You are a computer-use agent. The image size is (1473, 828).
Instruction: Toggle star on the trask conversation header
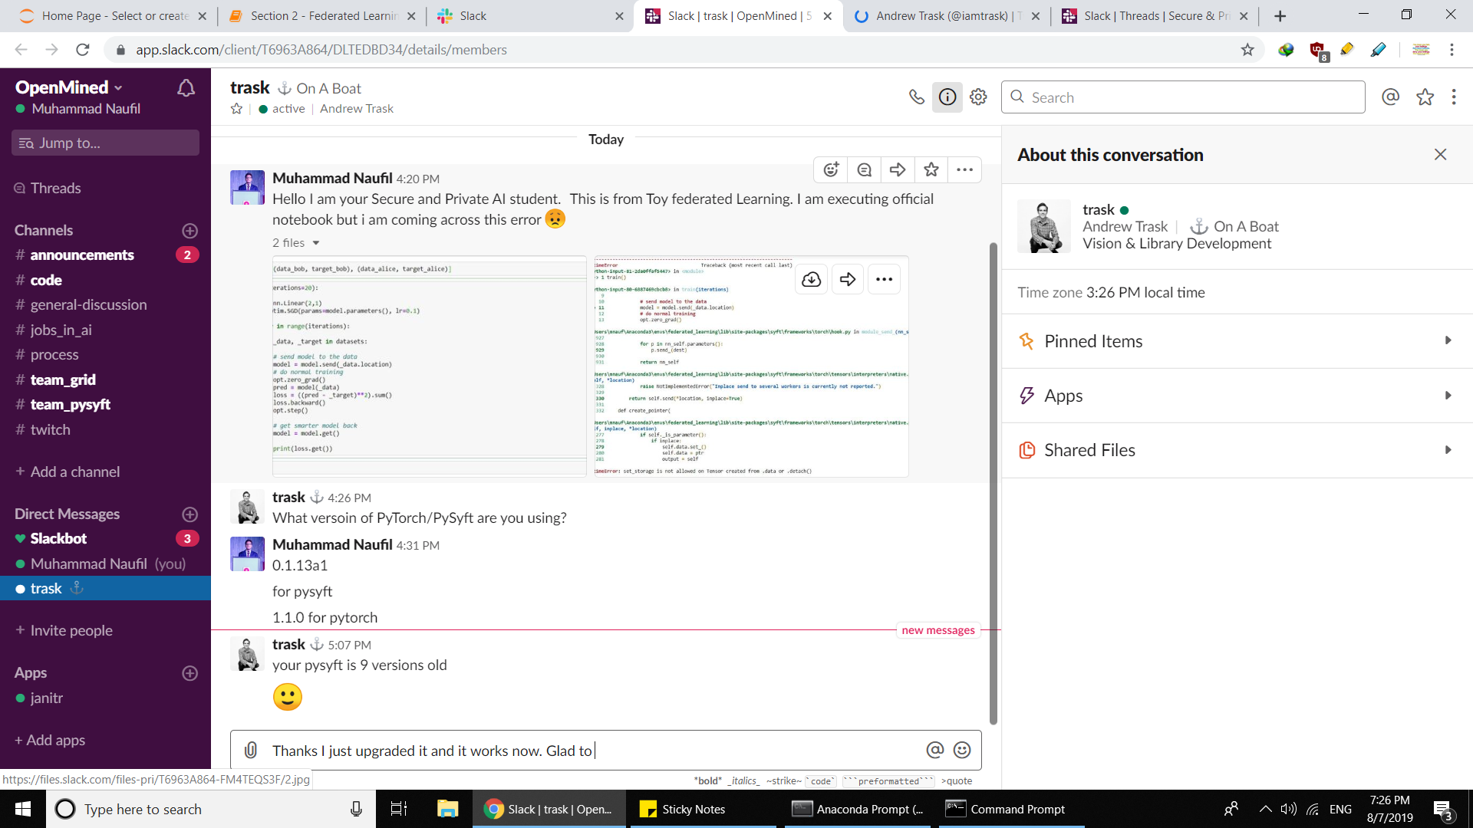236,109
